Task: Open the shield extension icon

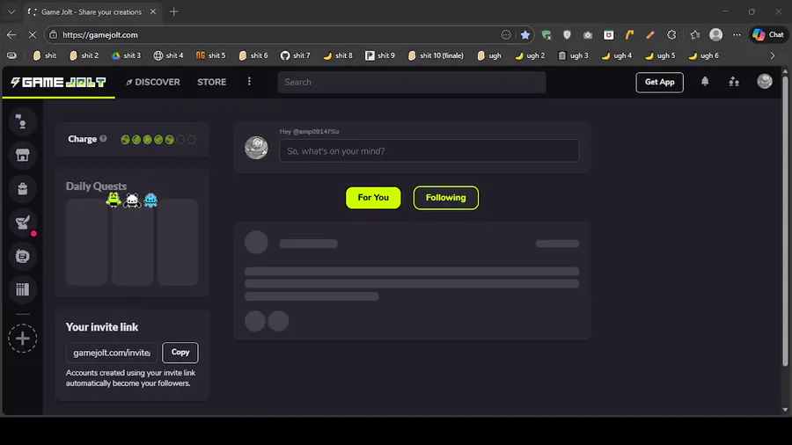Action: click(x=567, y=35)
